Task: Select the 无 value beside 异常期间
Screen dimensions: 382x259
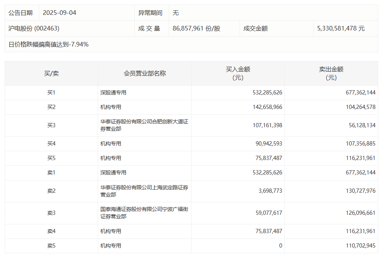Action: pos(176,13)
